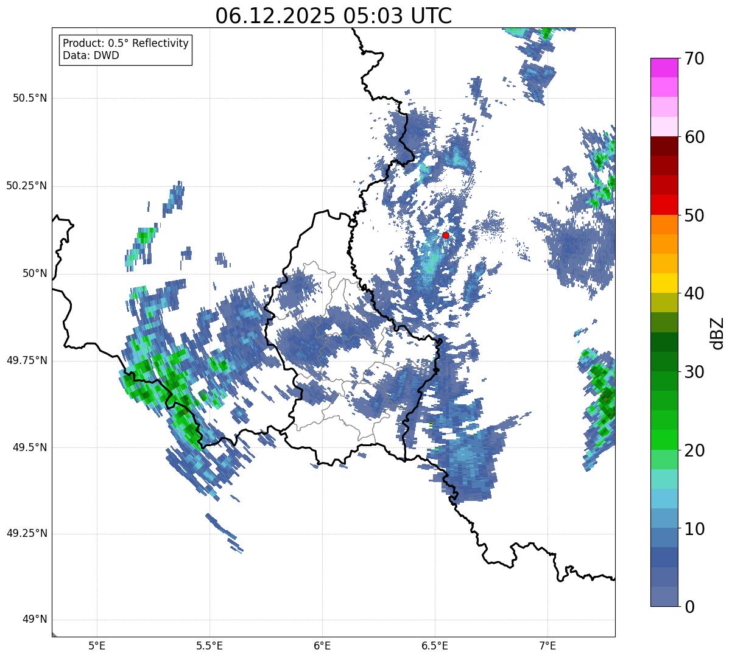
Task: Click the colorbar "0" tick label
Action: click(x=689, y=607)
